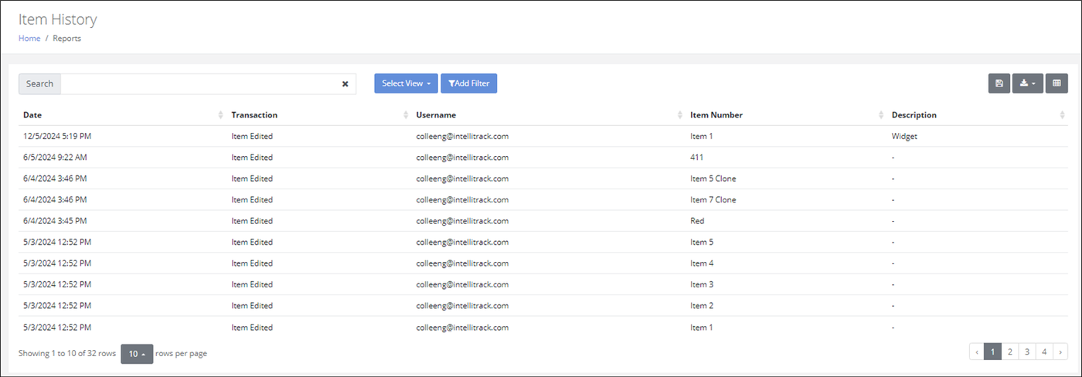The width and height of the screenshot is (1082, 377).
Task: Go to next page arrow
Action: (1060, 352)
